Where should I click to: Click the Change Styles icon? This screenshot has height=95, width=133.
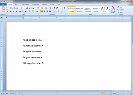(113, 10)
